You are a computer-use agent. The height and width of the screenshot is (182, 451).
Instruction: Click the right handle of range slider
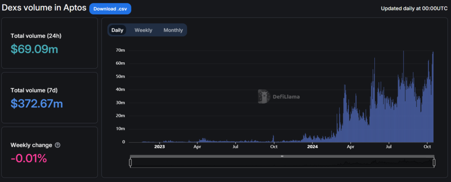(434, 163)
